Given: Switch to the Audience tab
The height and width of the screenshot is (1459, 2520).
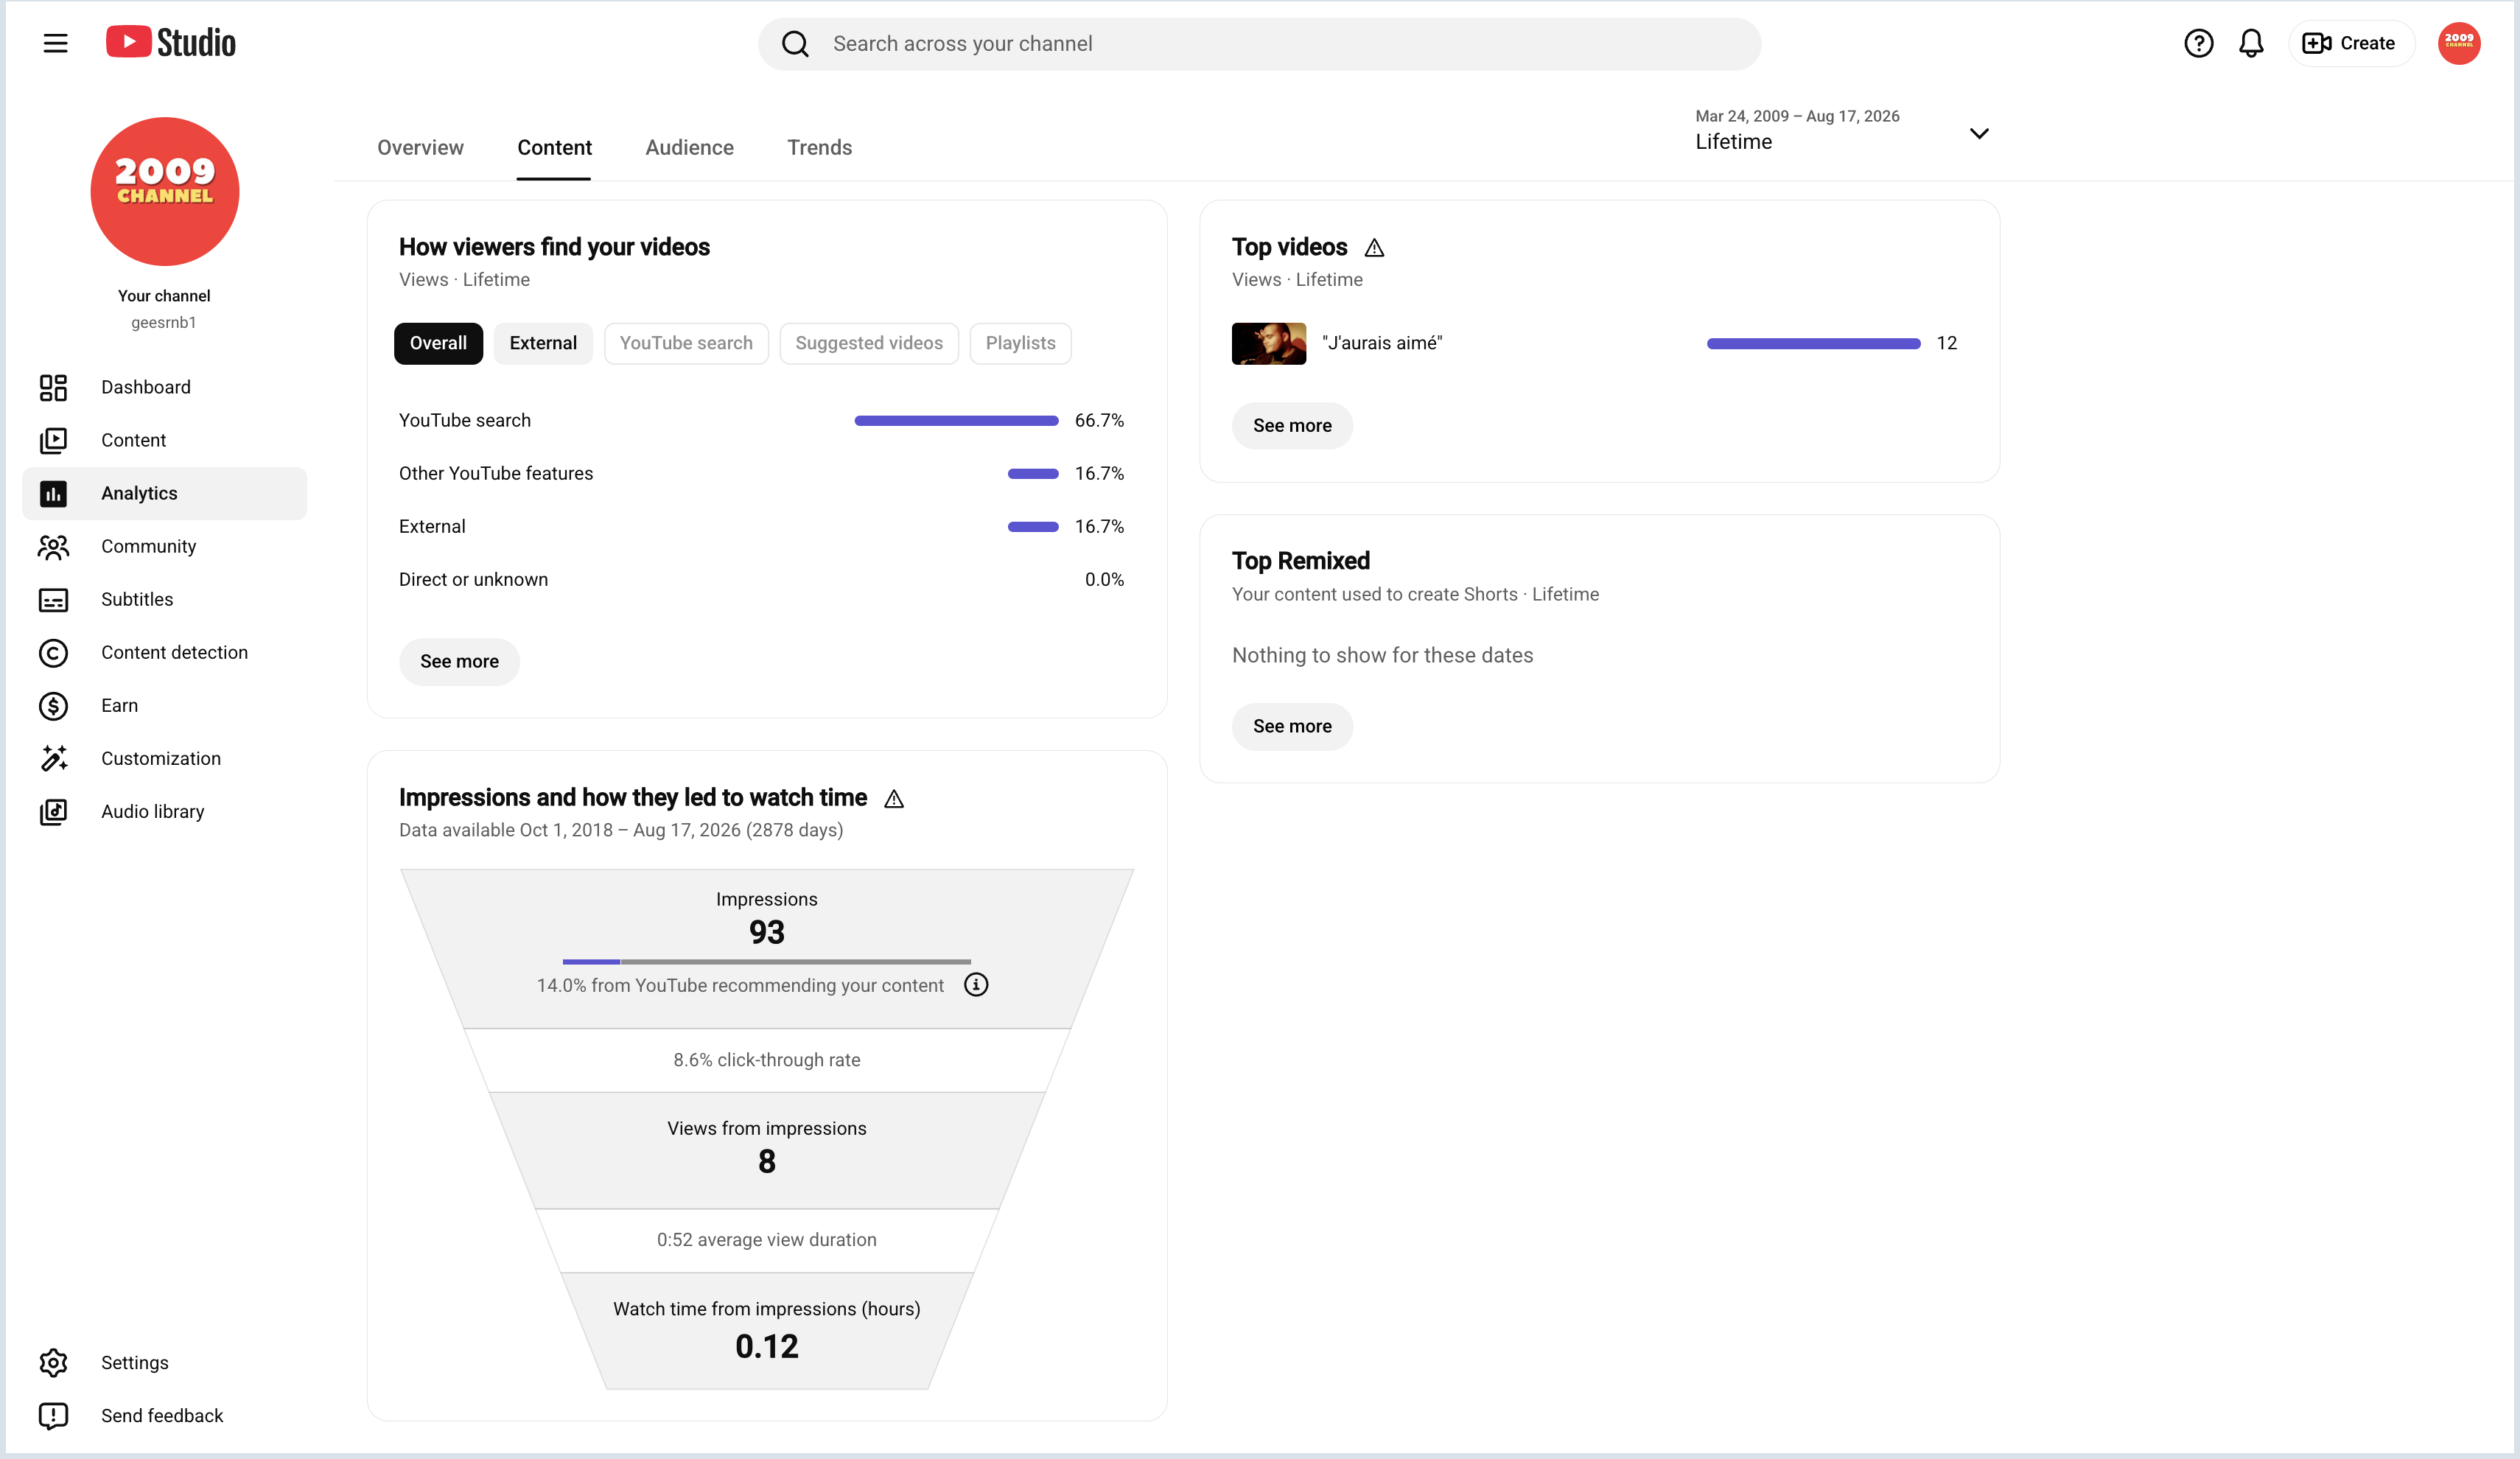Looking at the screenshot, I should [689, 147].
